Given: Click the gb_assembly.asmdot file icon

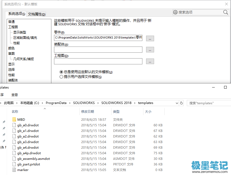Looking at the screenshot, I should [x=14, y=159].
